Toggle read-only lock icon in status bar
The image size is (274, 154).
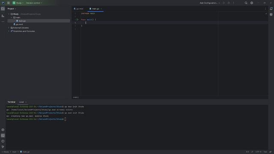coord(270,152)
